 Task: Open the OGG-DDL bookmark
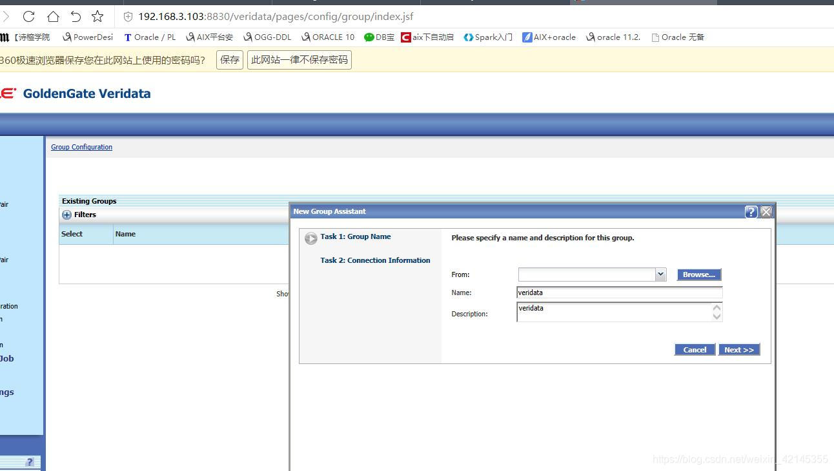tap(267, 37)
